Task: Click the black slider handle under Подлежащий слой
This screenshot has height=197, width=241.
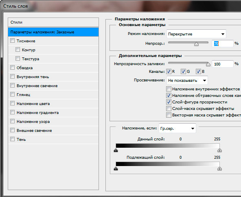Action: 116,169
